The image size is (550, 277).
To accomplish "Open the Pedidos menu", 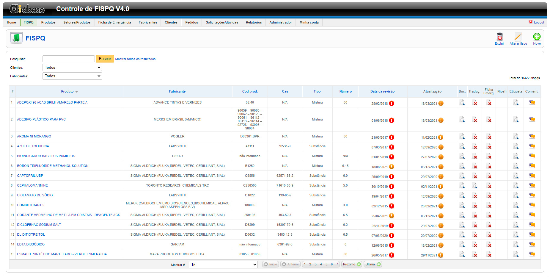I will [x=191, y=22].
